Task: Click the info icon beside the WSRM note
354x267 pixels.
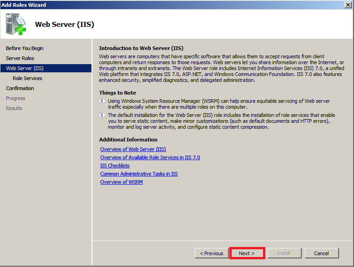Action: [102, 101]
